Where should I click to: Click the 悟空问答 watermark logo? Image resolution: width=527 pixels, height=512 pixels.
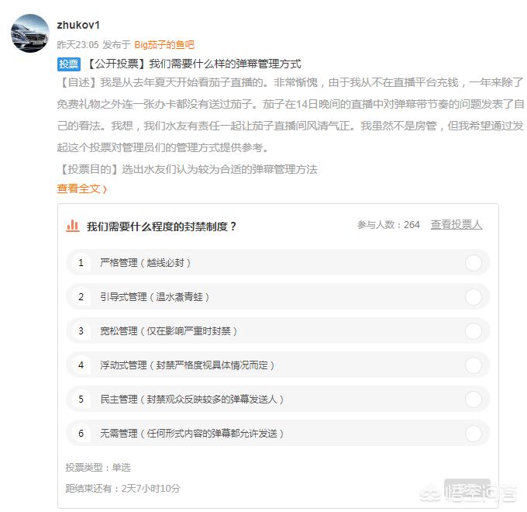[x=479, y=490]
